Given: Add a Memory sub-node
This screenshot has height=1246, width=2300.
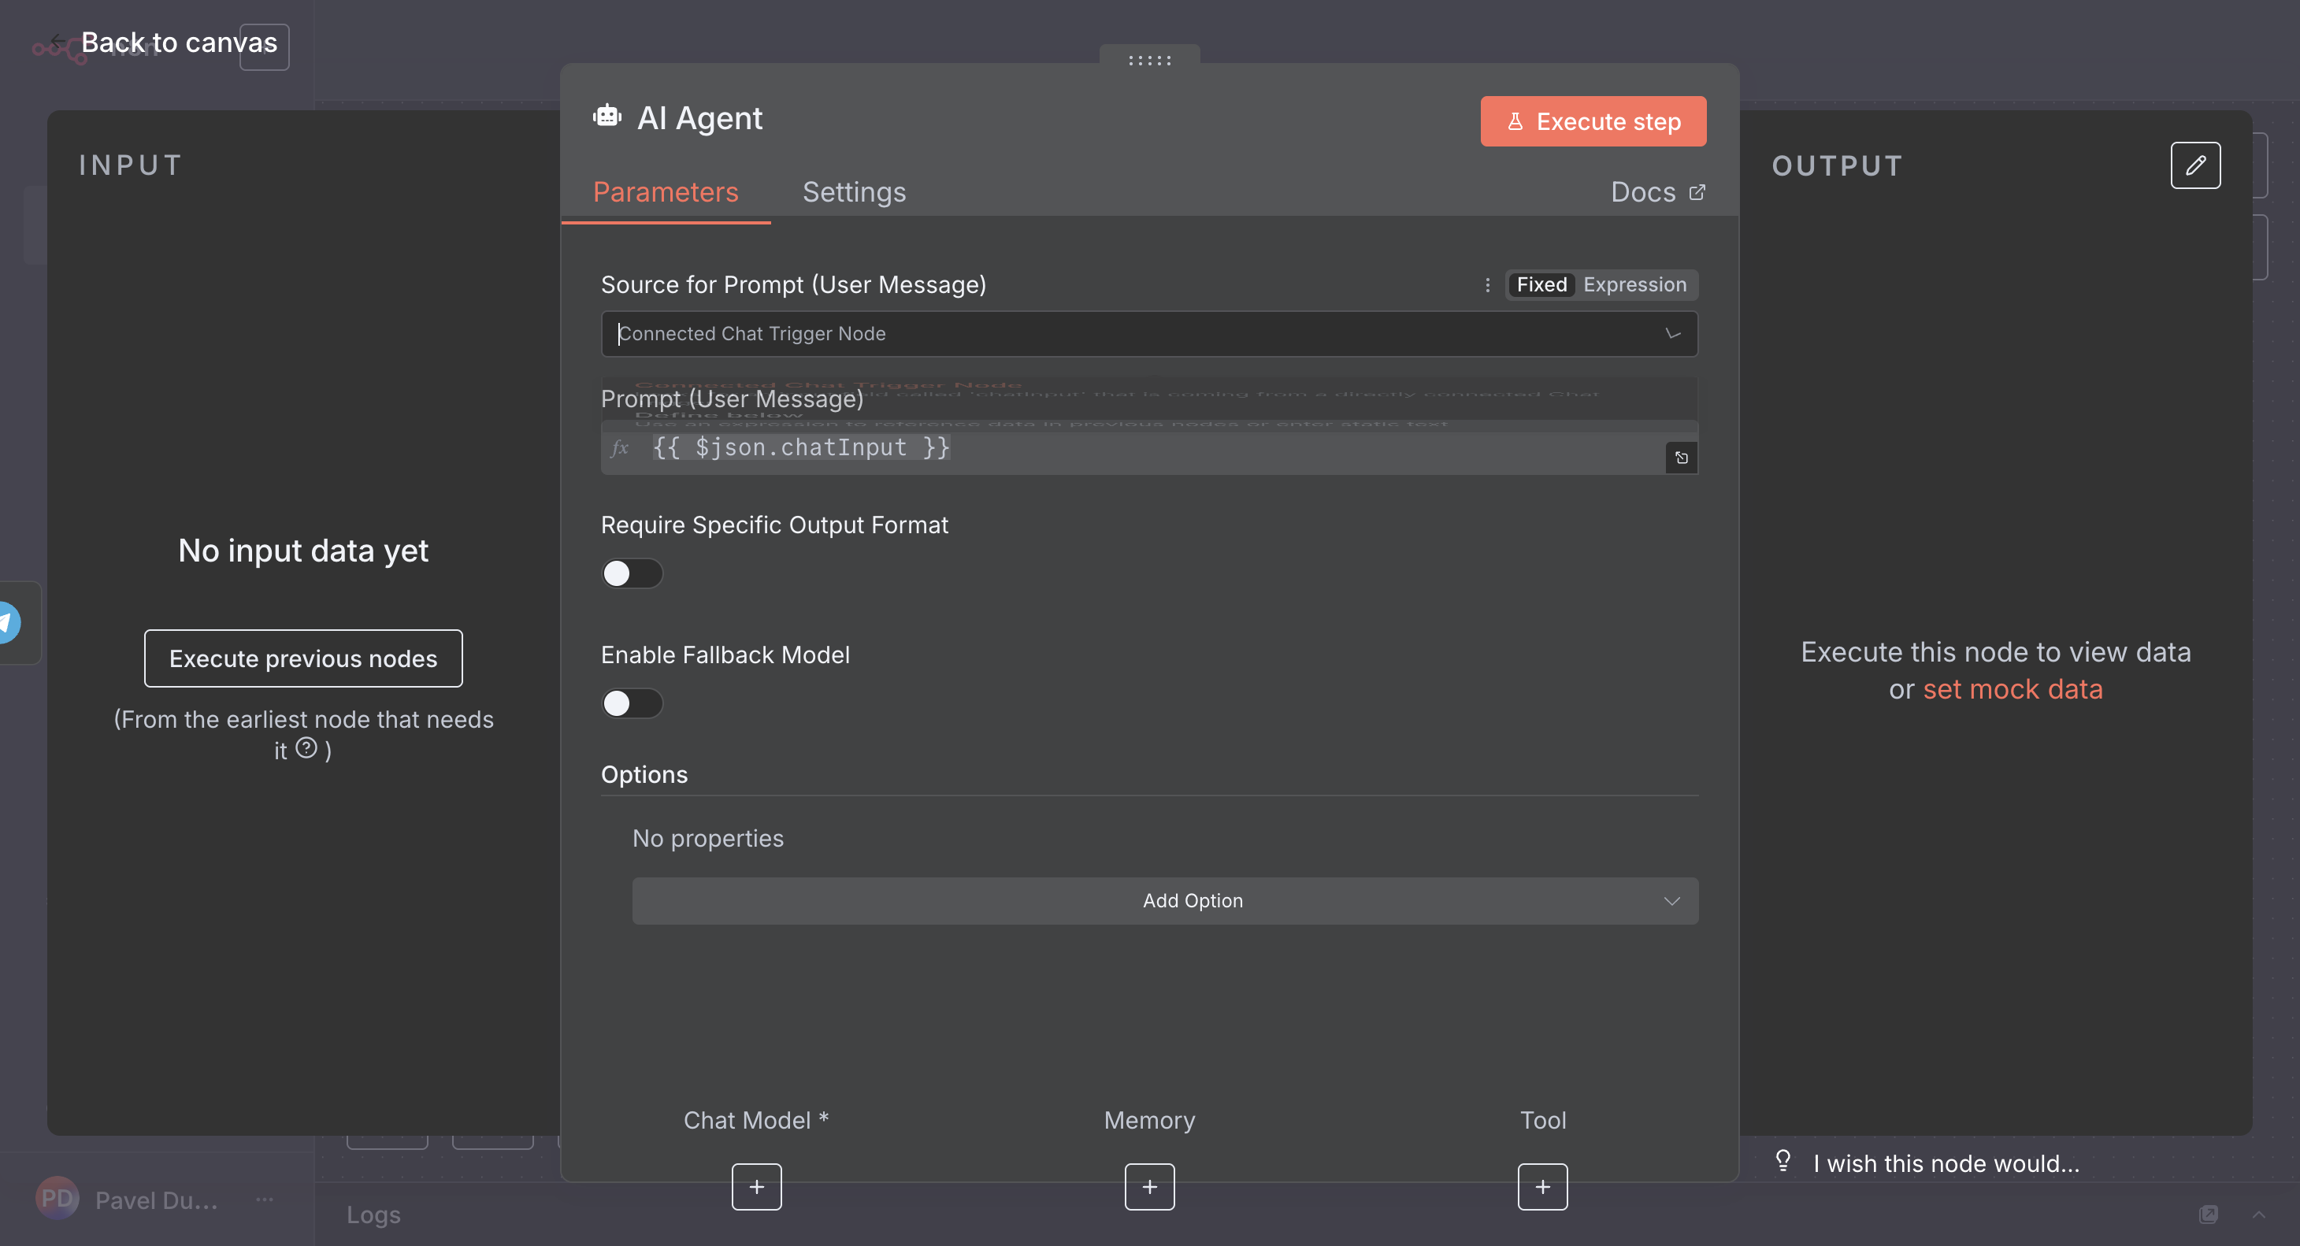Looking at the screenshot, I should coord(1149,1186).
